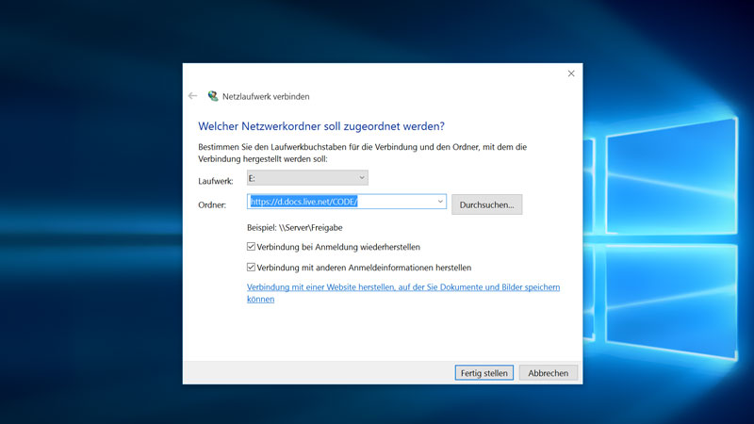
Task: Click the back arrow in the dialog
Action: [x=193, y=96]
